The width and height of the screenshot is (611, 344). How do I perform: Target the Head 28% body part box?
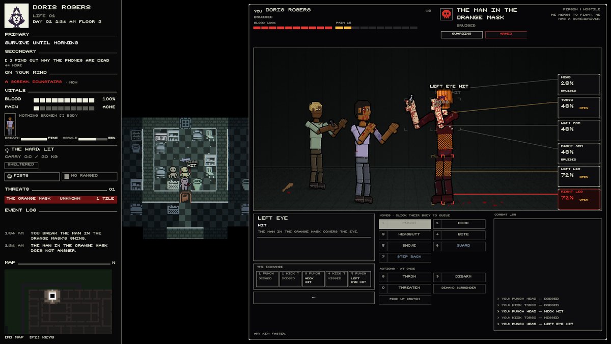click(579, 85)
